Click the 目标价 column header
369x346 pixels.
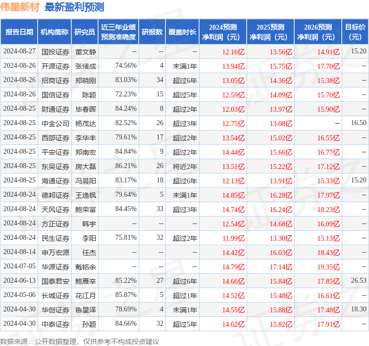click(355, 32)
